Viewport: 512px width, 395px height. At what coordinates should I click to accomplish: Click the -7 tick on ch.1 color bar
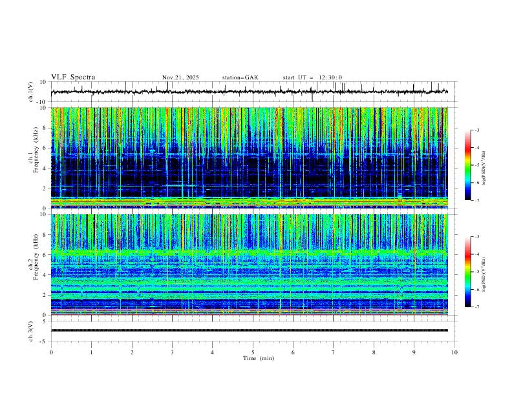tap(476, 201)
